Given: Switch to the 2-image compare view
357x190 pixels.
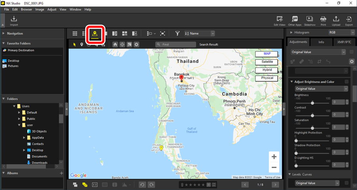Looking at the screenshot, I should 115,34.
